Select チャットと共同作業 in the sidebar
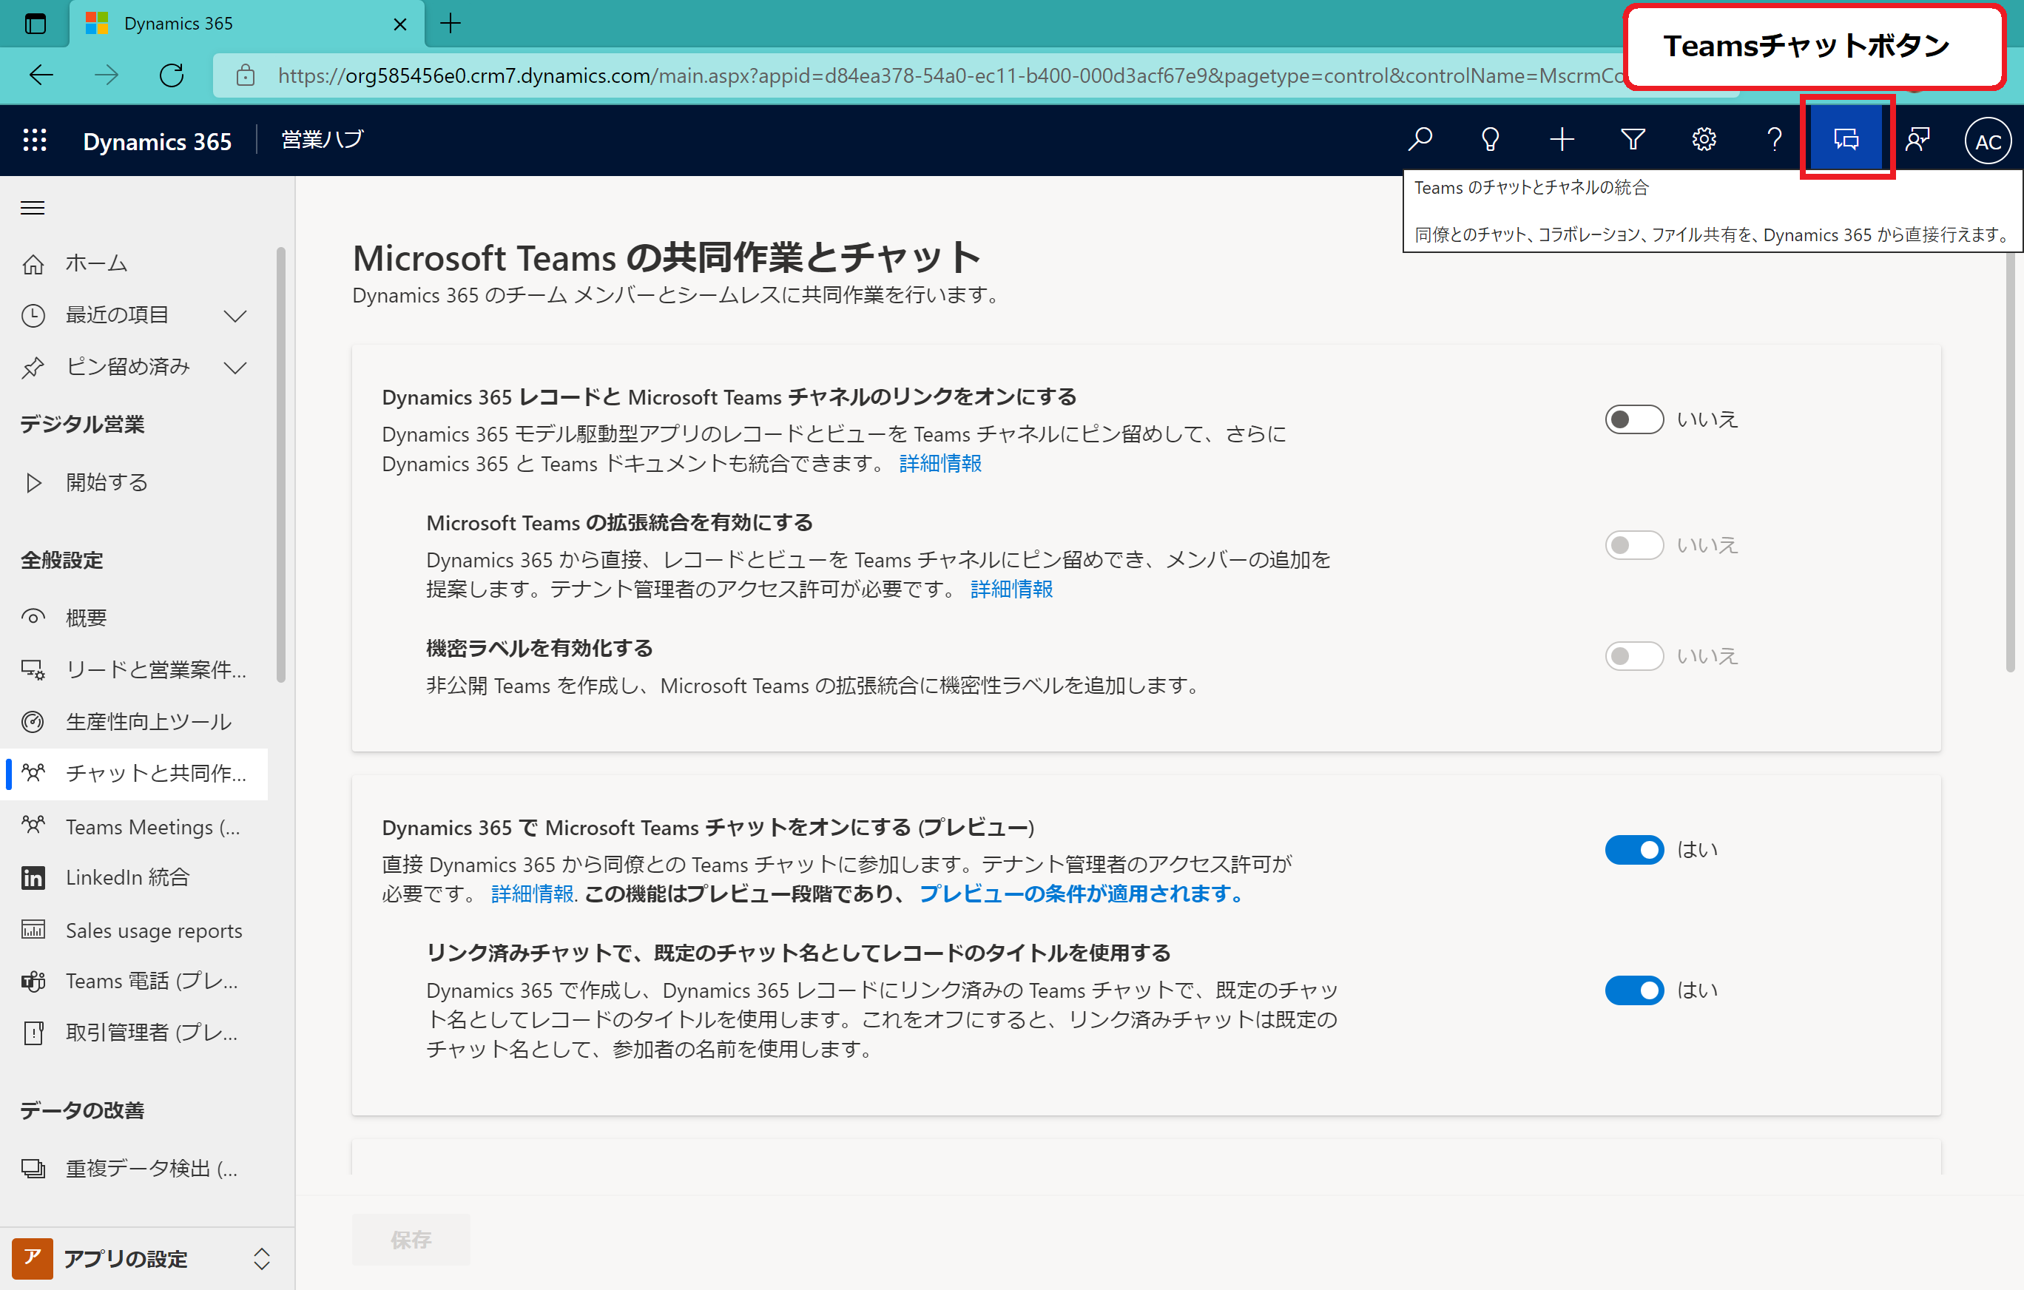Viewport: 2024px width, 1290px height. [135, 774]
